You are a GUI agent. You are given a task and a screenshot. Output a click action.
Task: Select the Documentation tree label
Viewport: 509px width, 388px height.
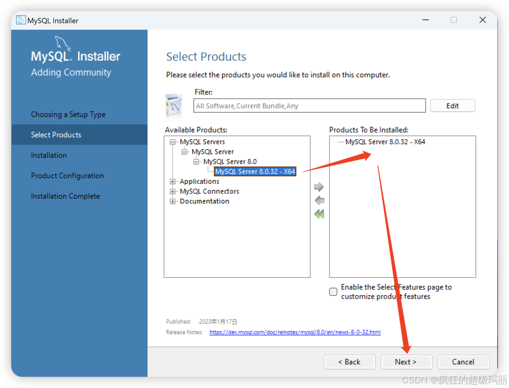click(205, 201)
